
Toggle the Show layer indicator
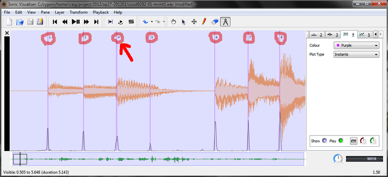pos(324,141)
